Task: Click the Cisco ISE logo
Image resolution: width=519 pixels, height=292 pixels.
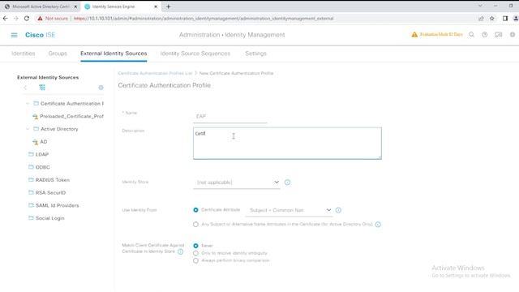Action: (x=40, y=35)
